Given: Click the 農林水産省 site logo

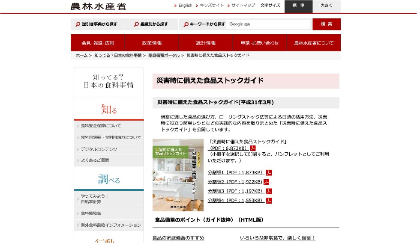Looking at the screenshot, I should coord(98,6).
